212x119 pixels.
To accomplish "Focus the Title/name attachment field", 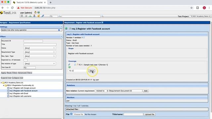I will click(x=133, y=114).
